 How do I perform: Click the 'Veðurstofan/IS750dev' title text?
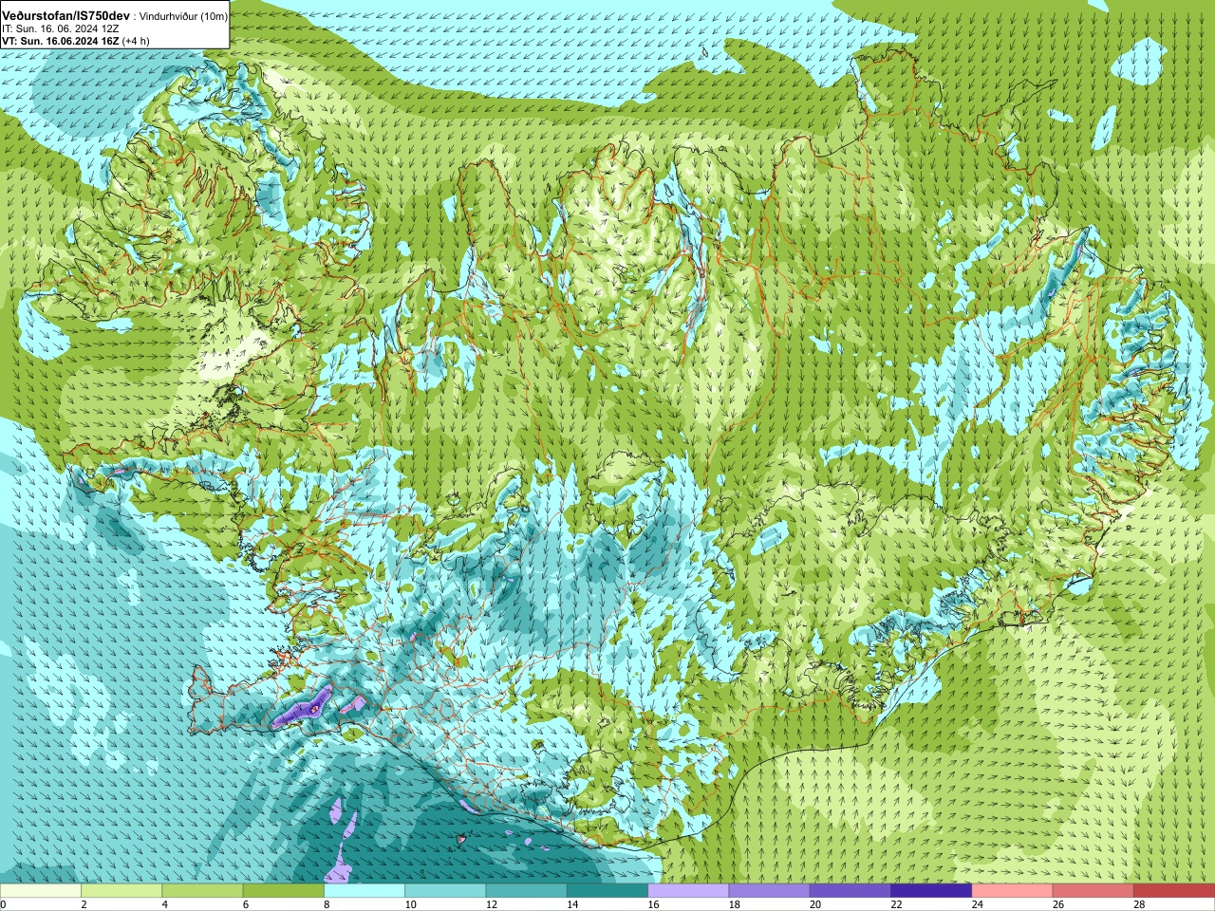66,16
